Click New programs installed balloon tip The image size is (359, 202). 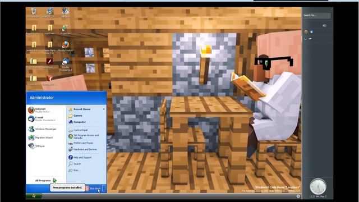67,187
